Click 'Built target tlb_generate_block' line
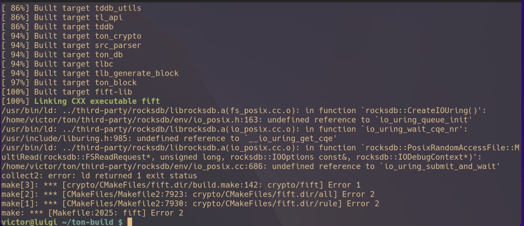Viewport: 524px width, 226px height. tap(90, 73)
